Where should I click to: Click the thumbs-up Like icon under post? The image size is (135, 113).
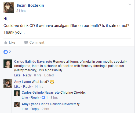click(5, 43)
